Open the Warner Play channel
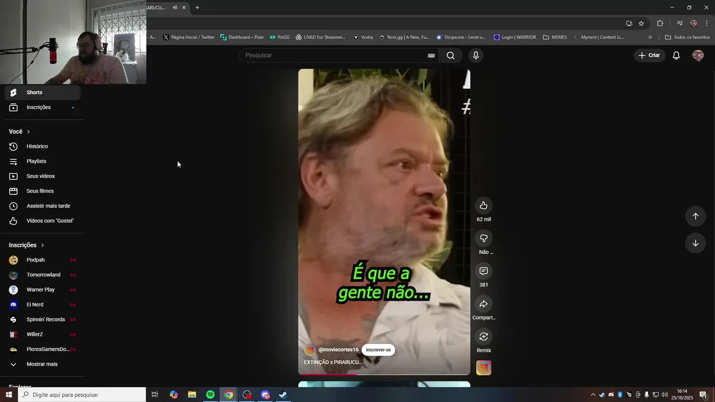Image resolution: width=715 pixels, height=402 pixels. point(42,290)
